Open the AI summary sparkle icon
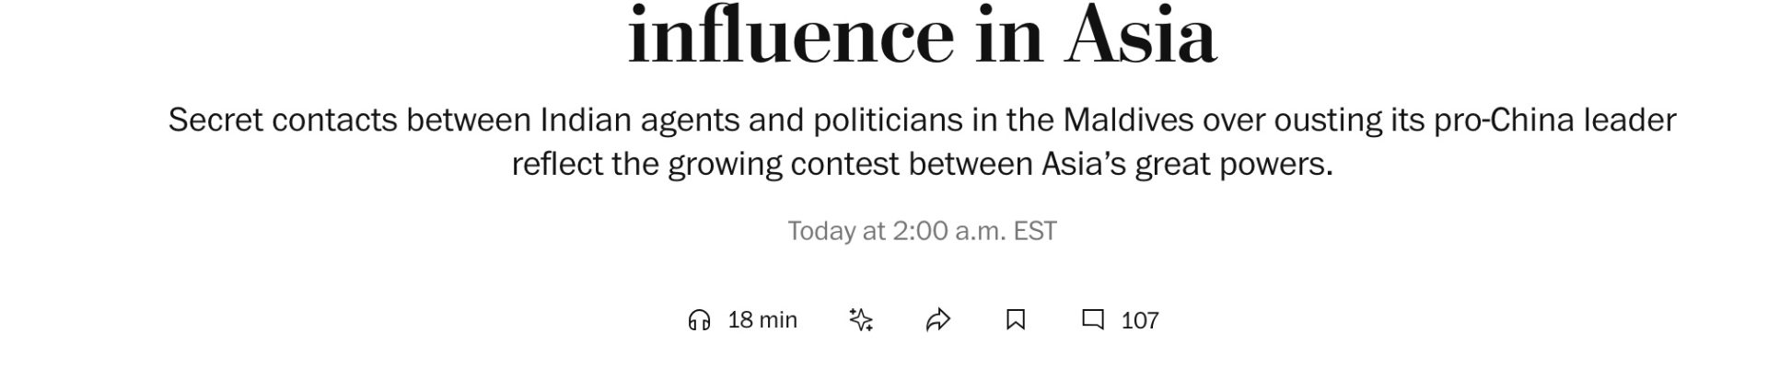Viewport: 1768px width, 368px height. pyautogui.click(x=860, y=320)
